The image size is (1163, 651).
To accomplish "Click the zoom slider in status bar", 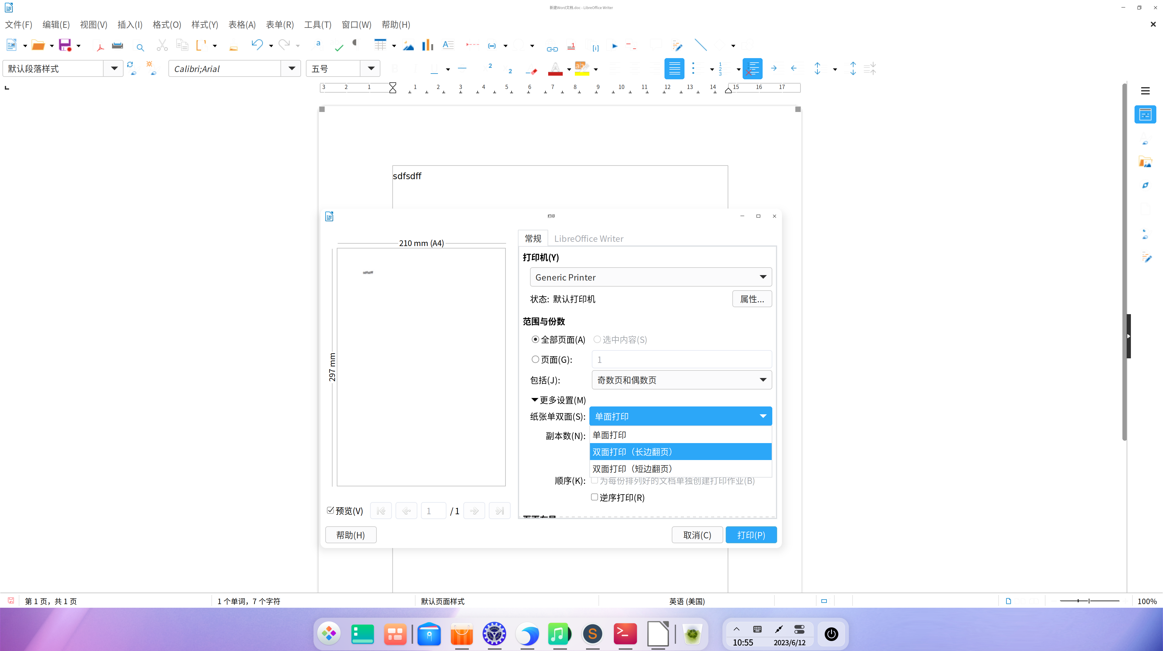I will 1089,601.
